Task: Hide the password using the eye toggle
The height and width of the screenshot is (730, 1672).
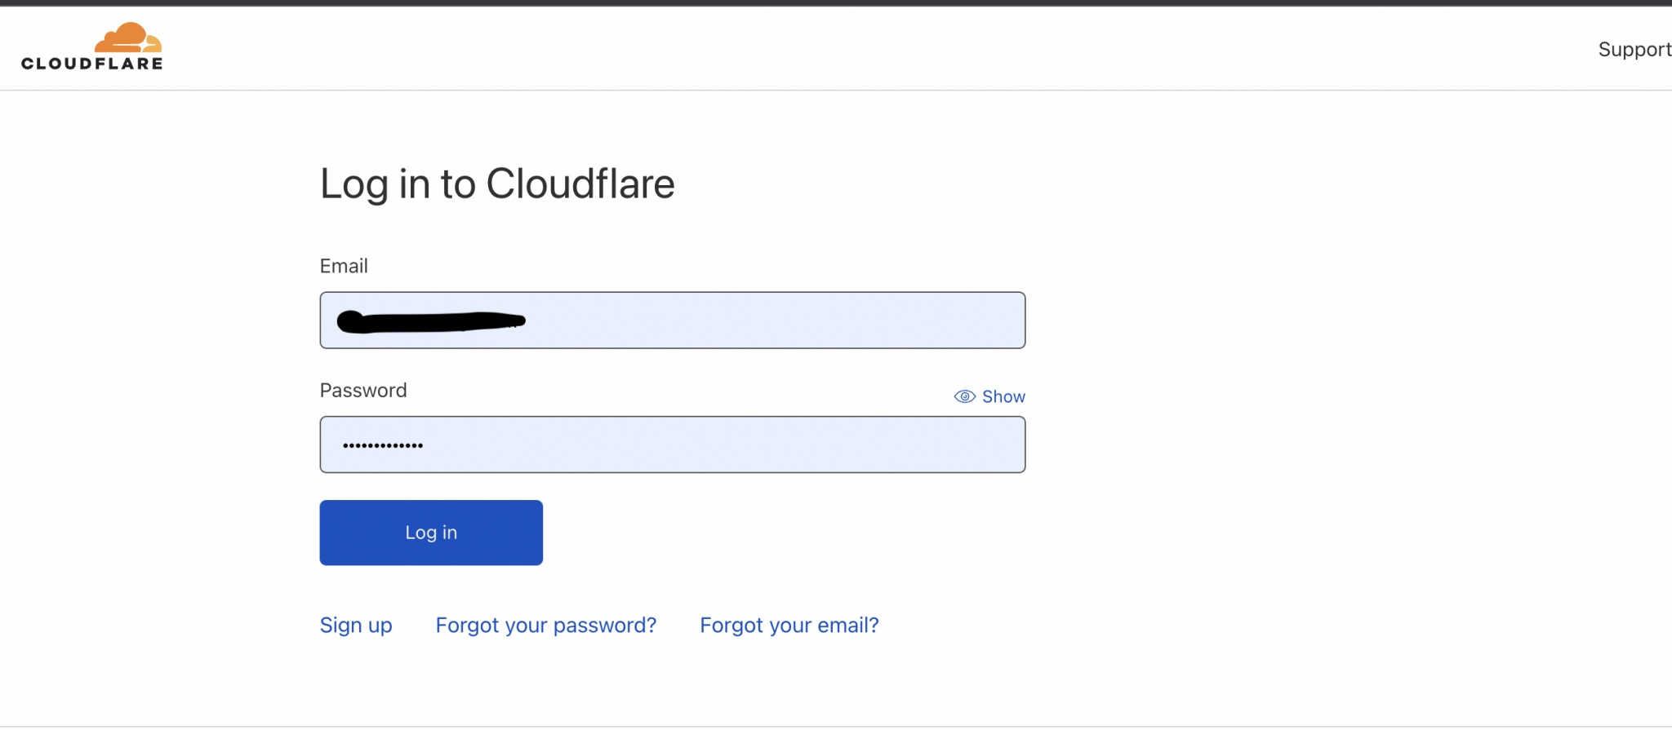Action: coord(989,396)
